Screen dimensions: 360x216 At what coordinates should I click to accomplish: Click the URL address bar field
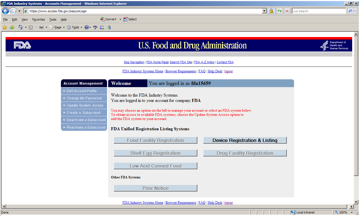[146, 11]
